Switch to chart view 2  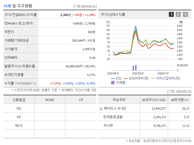(x=178, y=14)
